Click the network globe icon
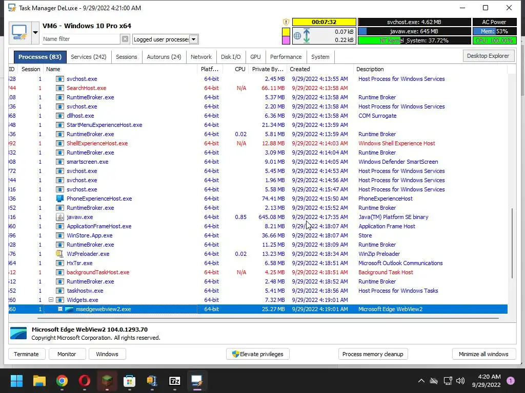 [x=297, y=36]
